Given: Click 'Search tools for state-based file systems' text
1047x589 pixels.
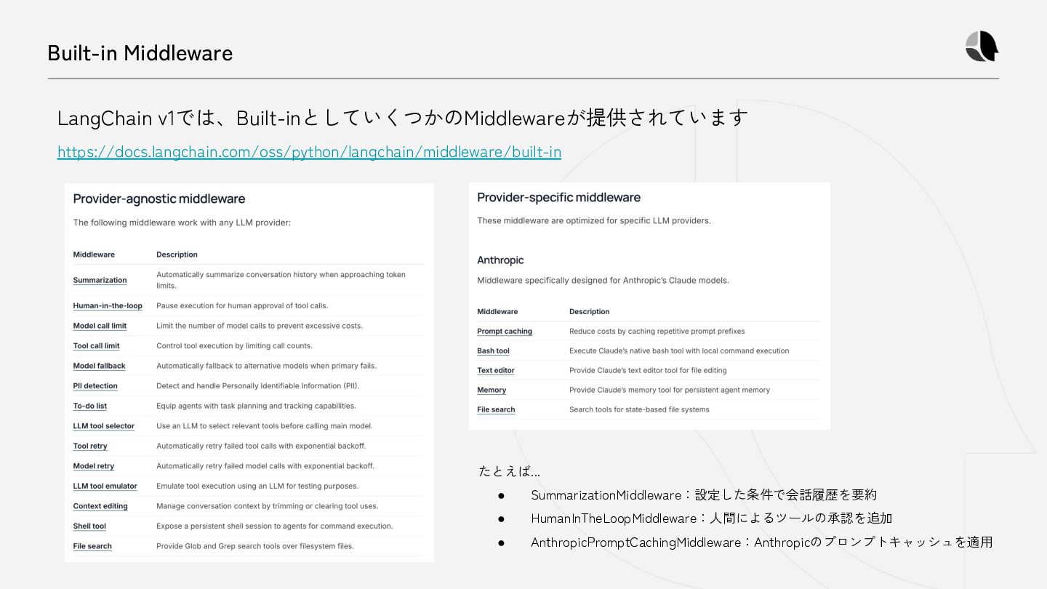Looking at the screenshot, I should point(639,409).
